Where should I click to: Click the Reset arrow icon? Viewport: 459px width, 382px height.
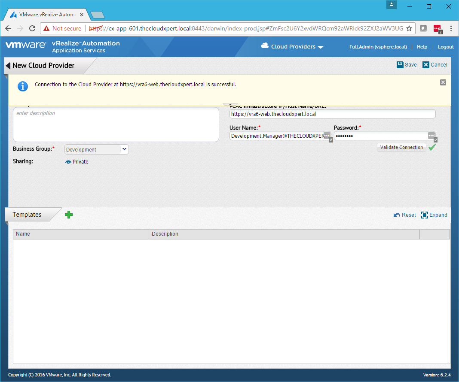tap(397, 215)
